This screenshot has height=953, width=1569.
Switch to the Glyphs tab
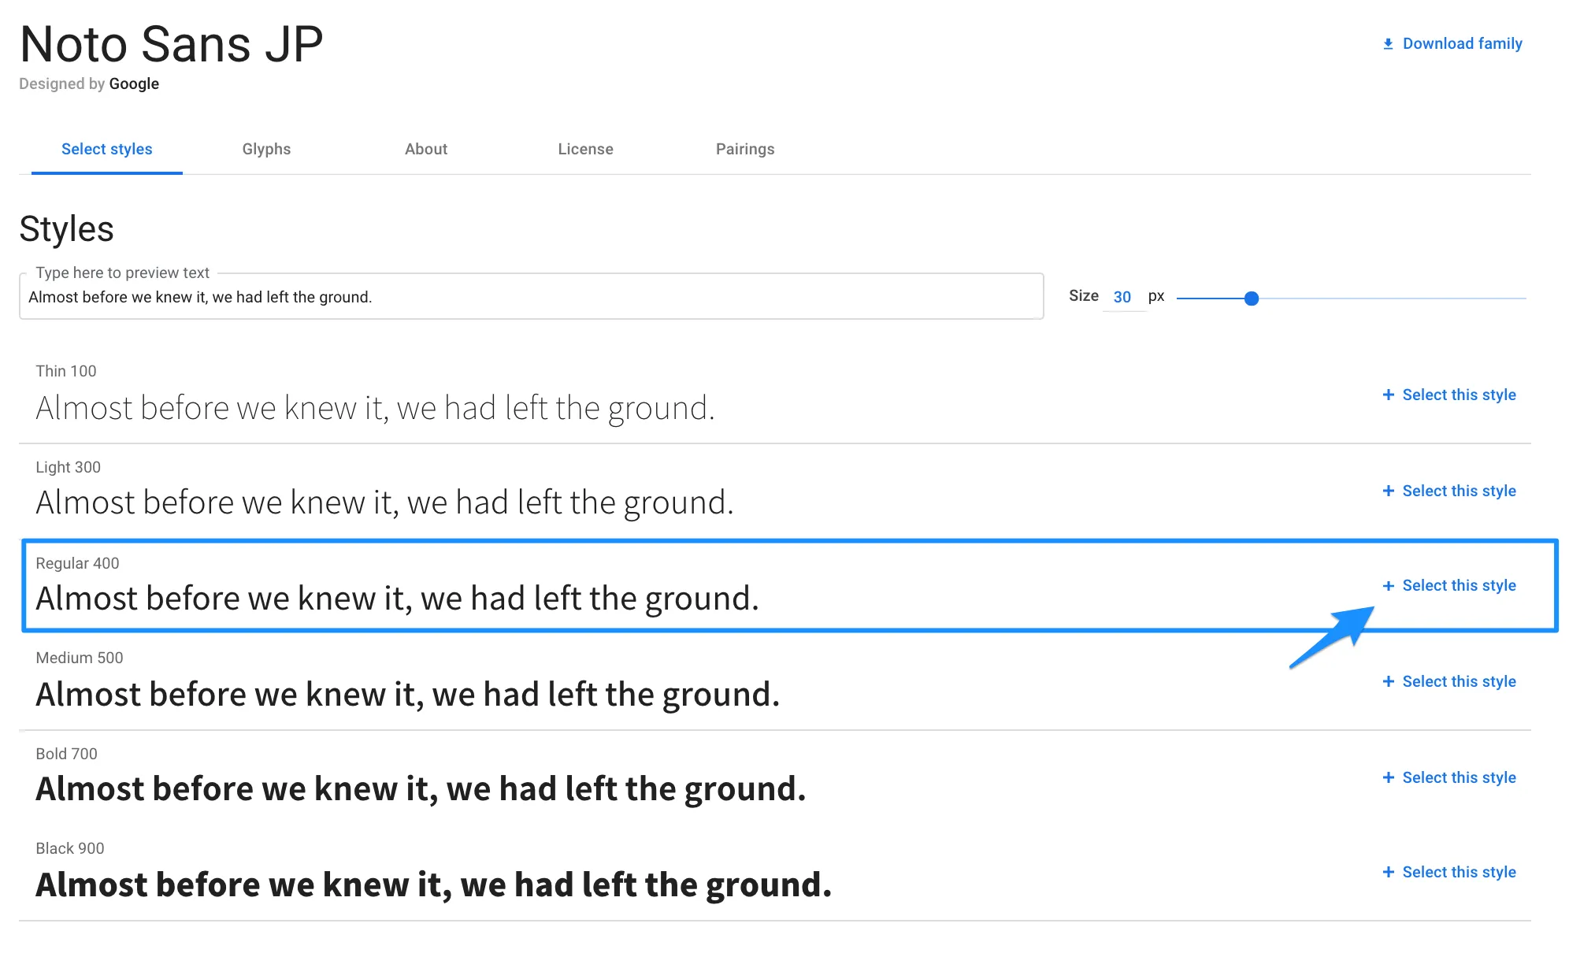pos(266,149)
